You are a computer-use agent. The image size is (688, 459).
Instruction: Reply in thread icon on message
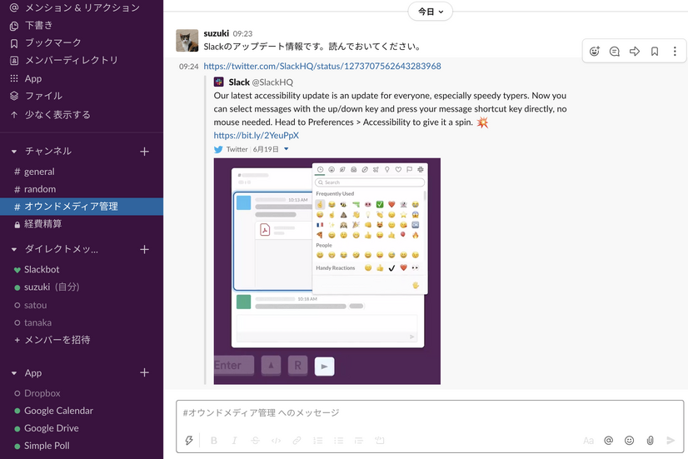click(615, 52)
